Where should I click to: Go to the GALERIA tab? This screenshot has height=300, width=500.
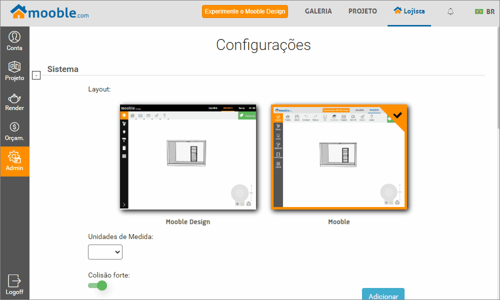(x=318, y=11)
